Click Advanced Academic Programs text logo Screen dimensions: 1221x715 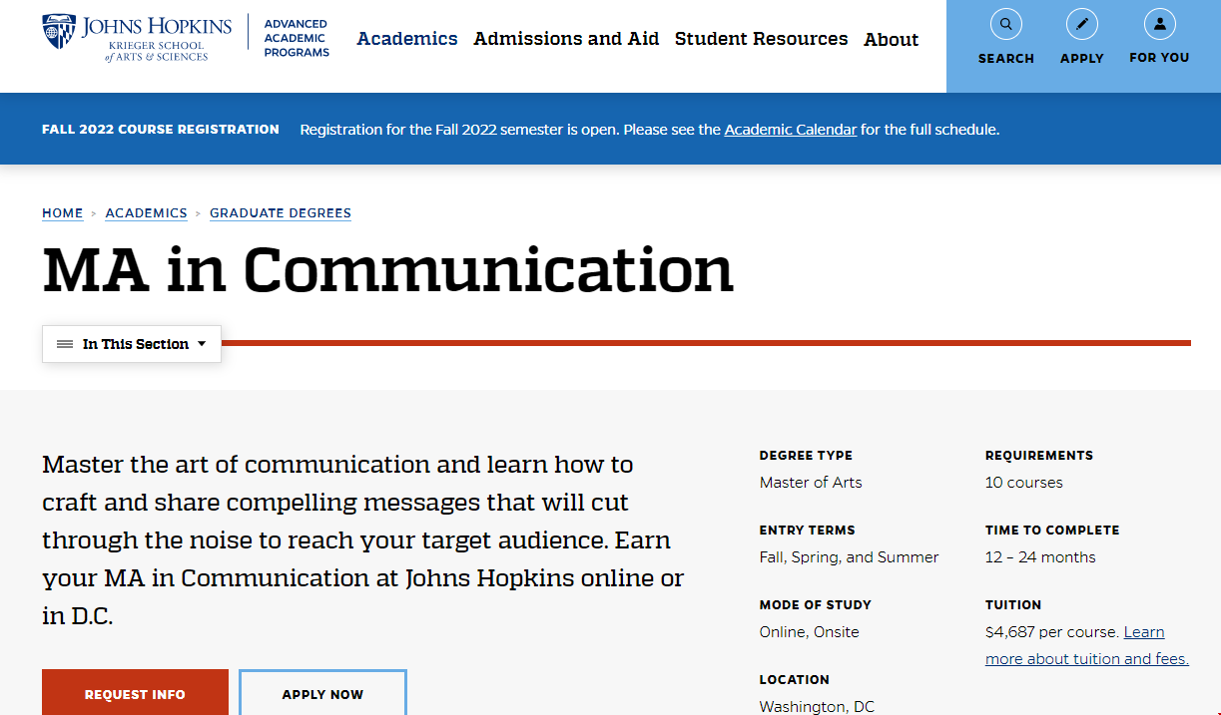coord(297,38)
